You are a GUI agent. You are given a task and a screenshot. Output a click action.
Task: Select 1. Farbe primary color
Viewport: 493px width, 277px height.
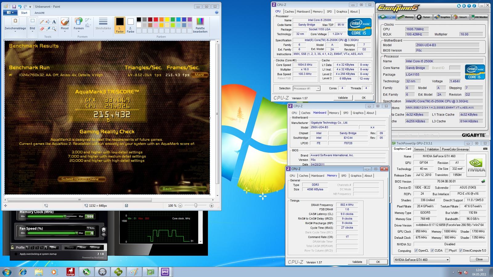click(x=120, y=25)
